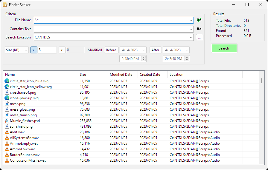Image resolution: width=268 pixels, height=170 pixels.
Task: Click Total Files value 518
Action: (x=246, y=21)
